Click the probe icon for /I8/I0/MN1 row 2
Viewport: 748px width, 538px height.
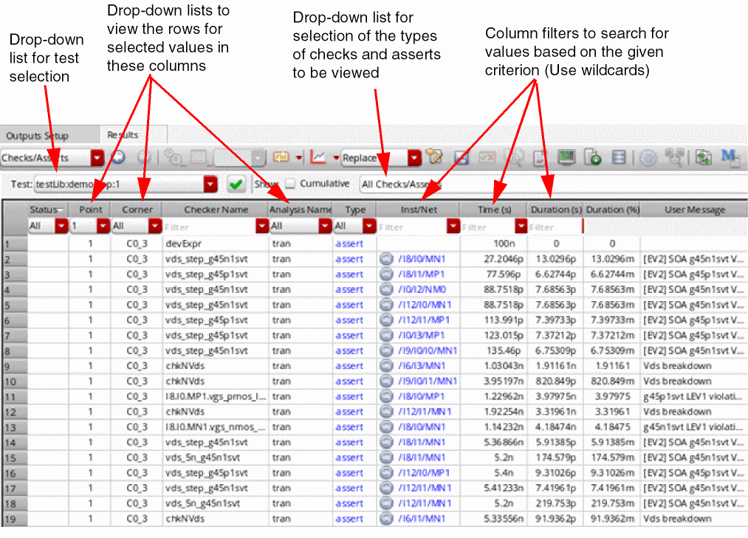(x=385, y=259)
